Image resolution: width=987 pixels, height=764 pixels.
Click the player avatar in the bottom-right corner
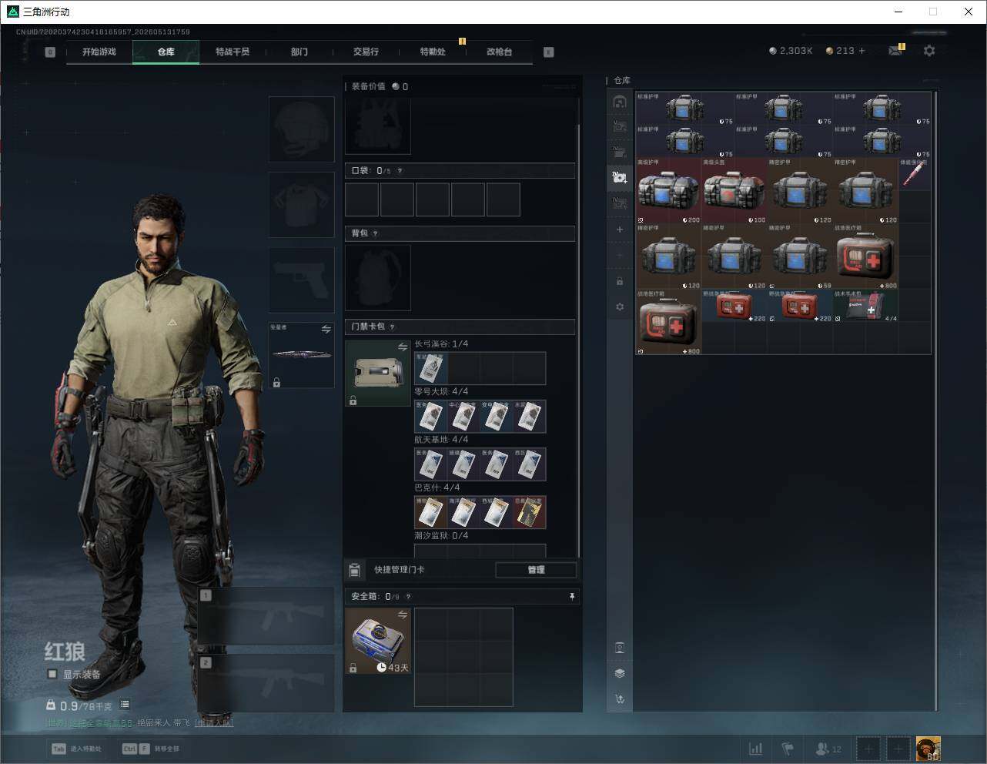tap(928, 749)
